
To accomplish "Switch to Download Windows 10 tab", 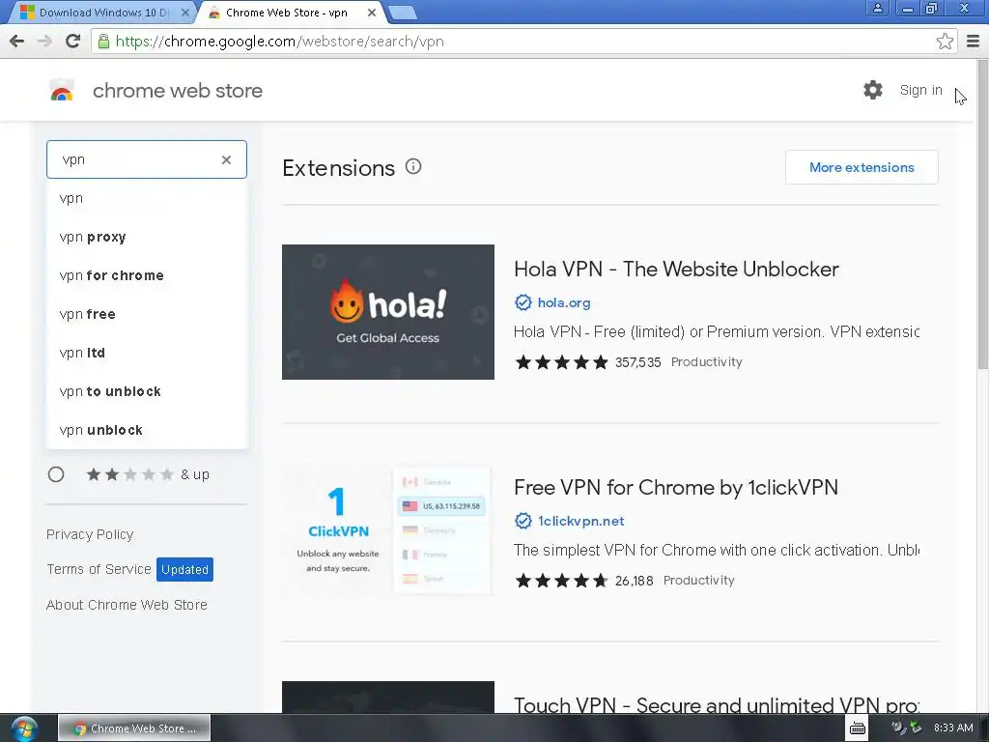I will pos(104,13).
